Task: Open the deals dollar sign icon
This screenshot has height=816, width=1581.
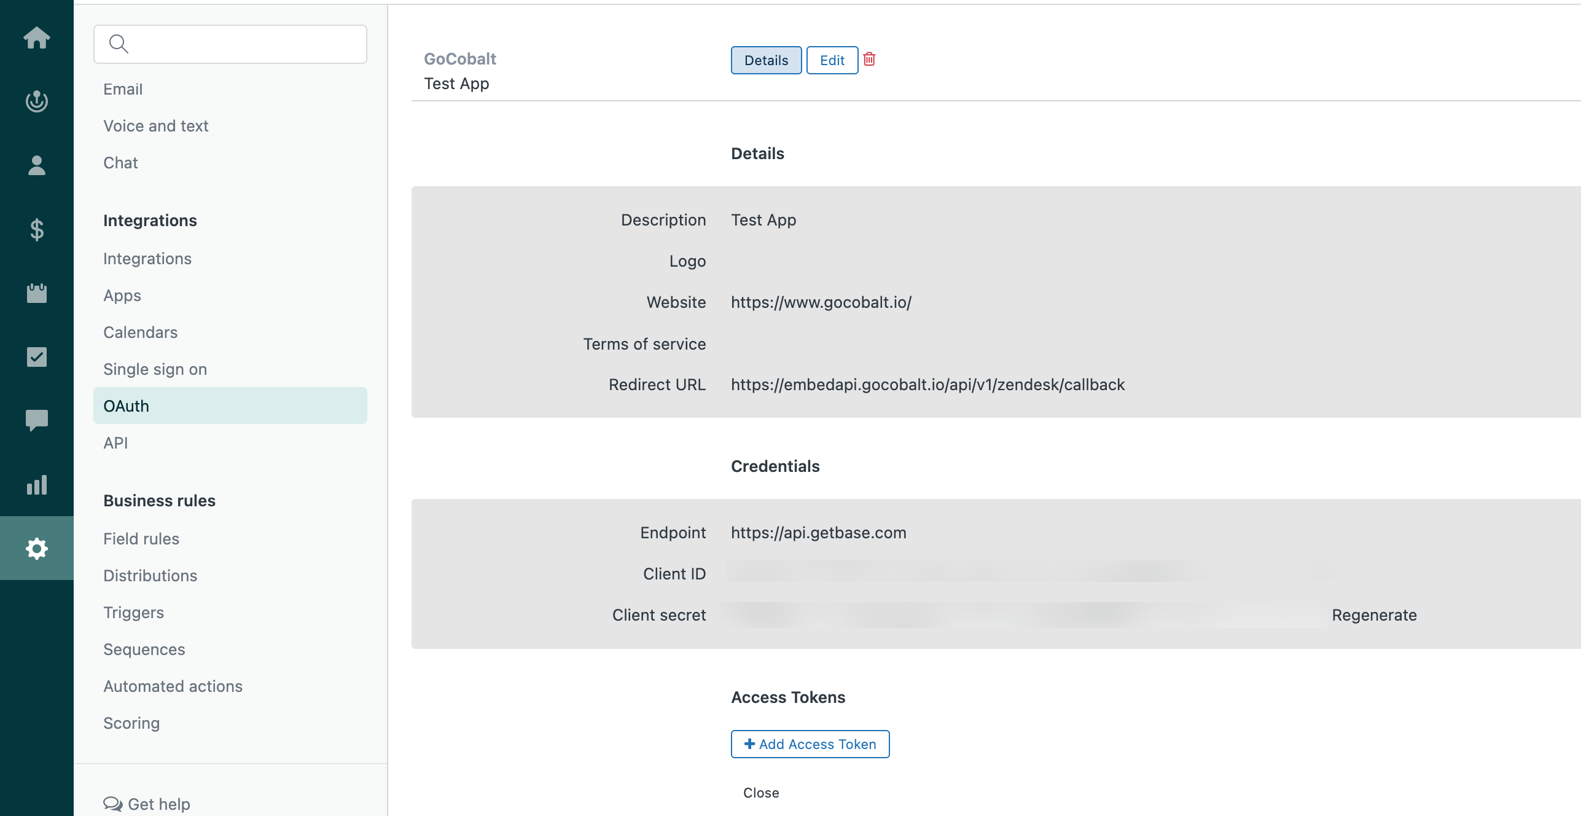Action: coord(37,229)
